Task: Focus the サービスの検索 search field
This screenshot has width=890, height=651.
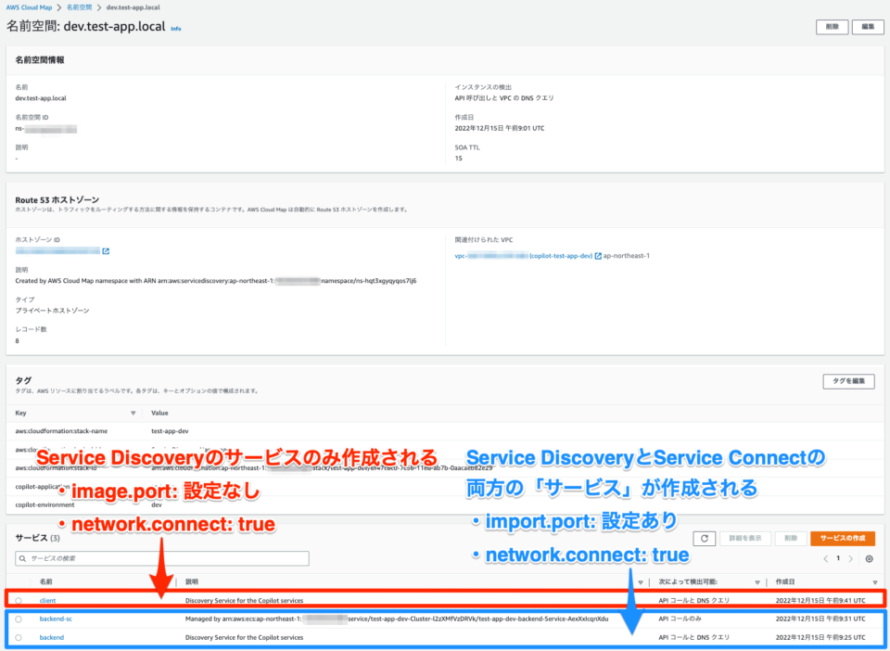Action: click(x=162, y=558)
